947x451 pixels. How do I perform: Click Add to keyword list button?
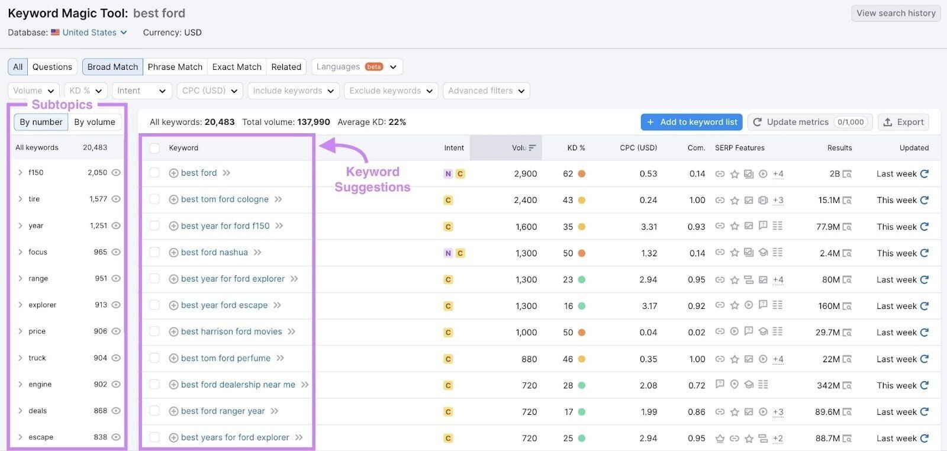(692, 122)
